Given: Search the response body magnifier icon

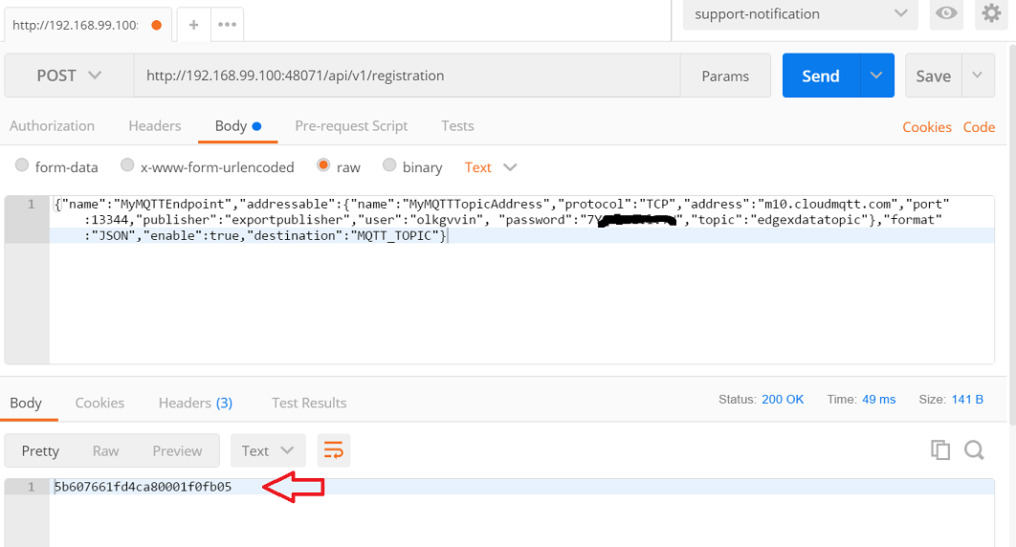Looking at the screenshot, I should pos(974,449).
